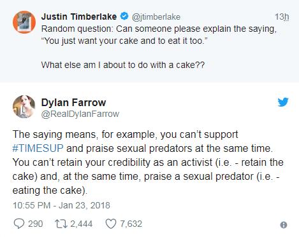Viewport: 299px width, 237px height.
Task: Click Dylan Farrow's profile photo
Action: 24,107
